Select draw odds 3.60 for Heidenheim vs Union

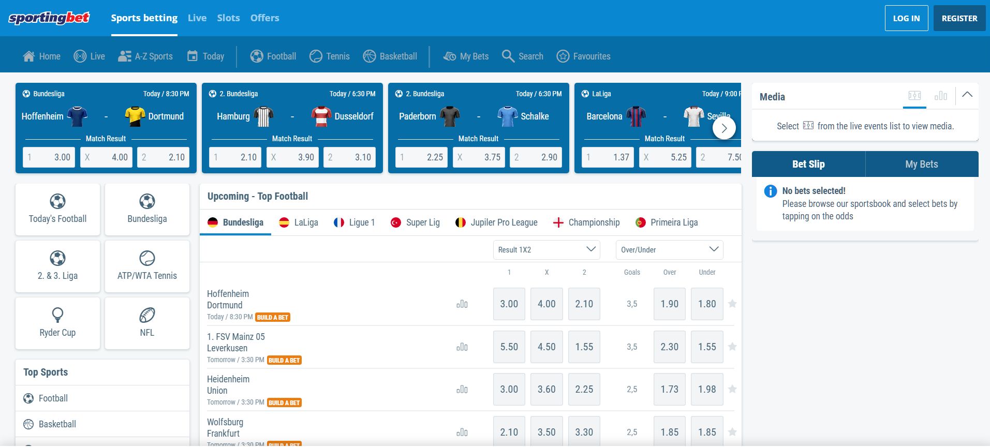click(546, 390)
